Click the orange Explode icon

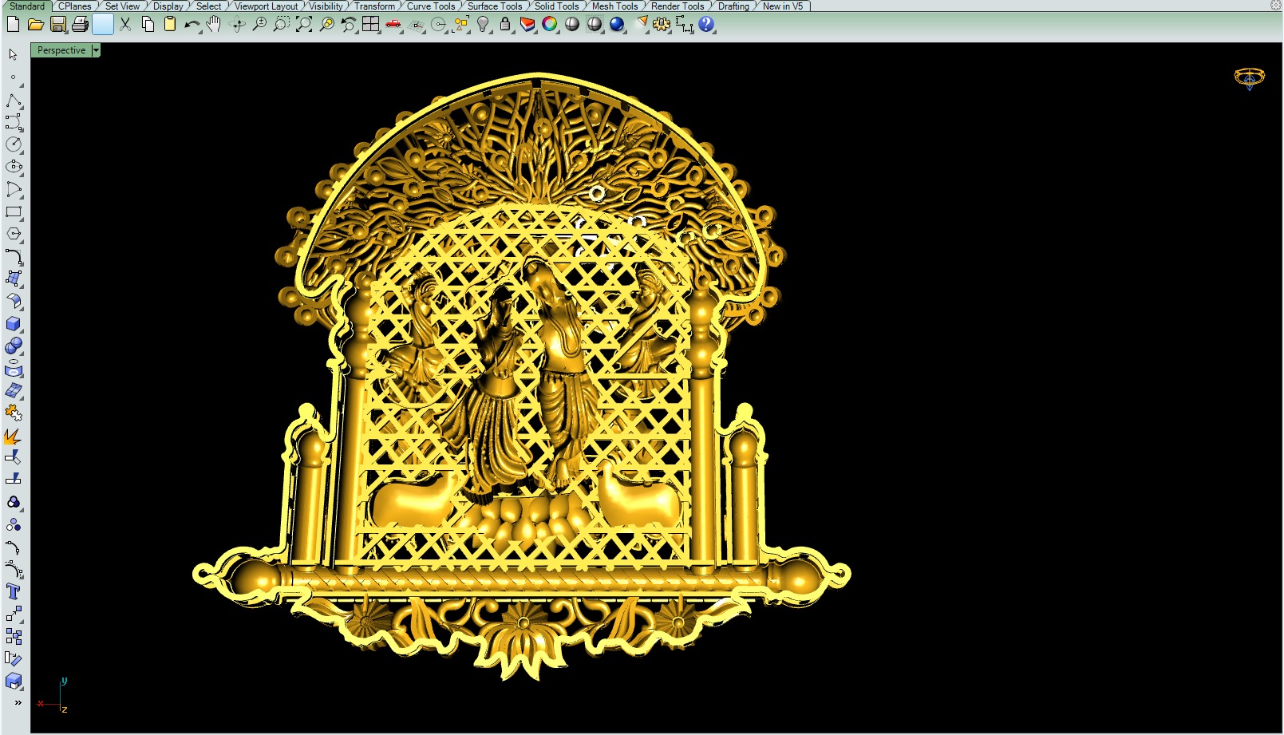(x=14, y=436)
